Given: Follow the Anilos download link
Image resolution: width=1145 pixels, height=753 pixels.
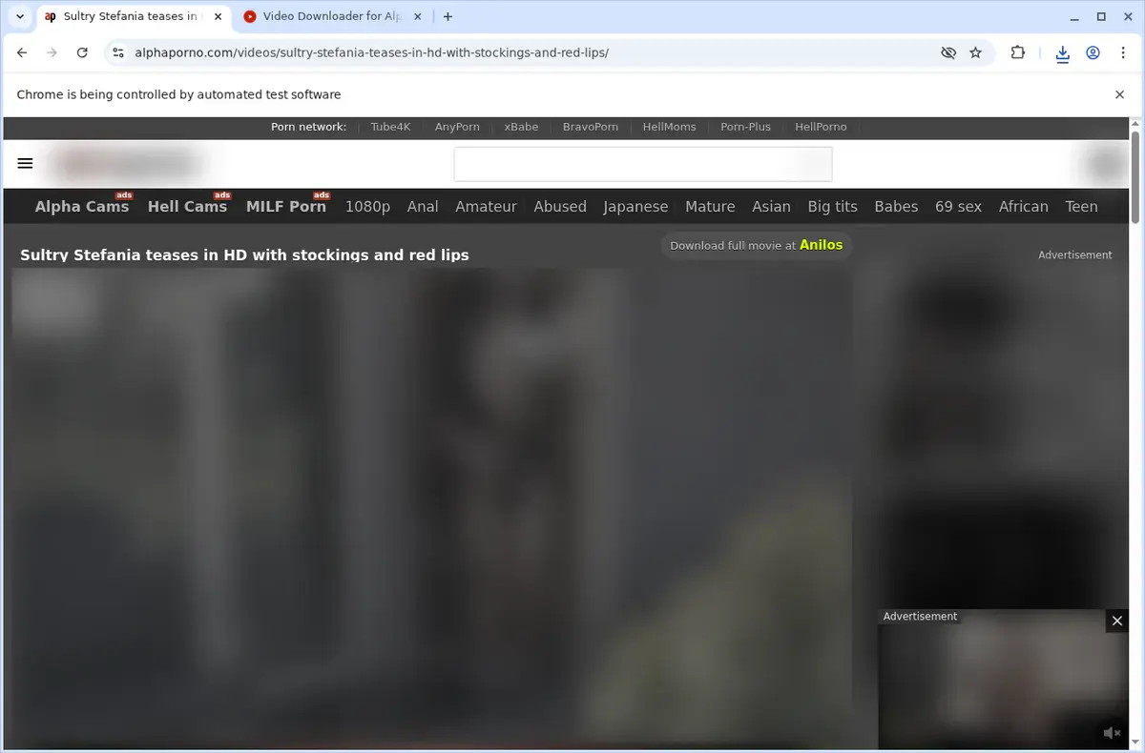Looking at the screenshot, I should point(821,245).
